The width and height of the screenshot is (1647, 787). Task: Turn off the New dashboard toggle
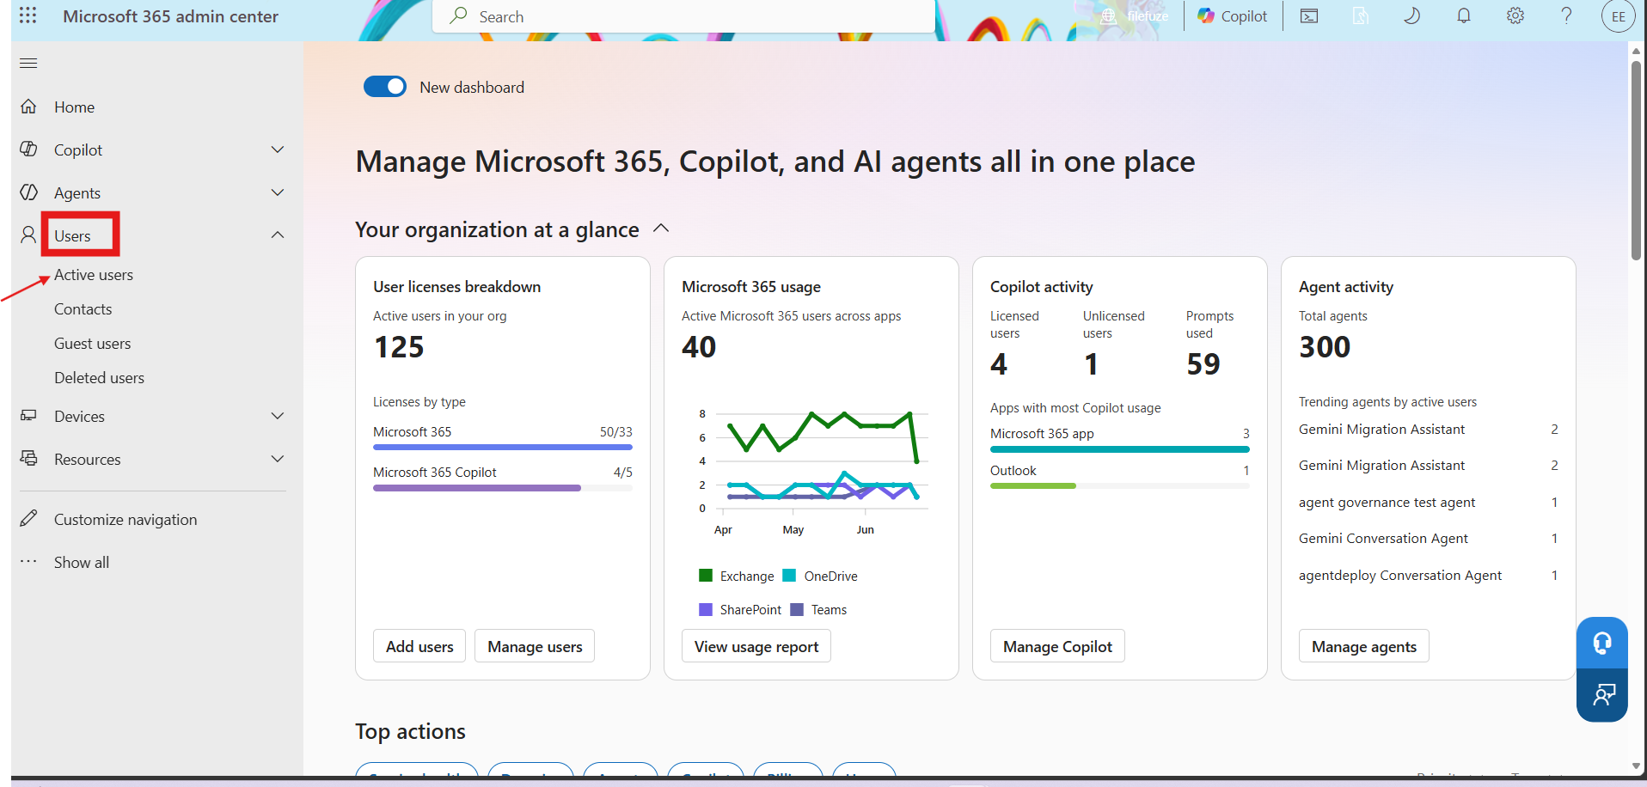point(385,87)
